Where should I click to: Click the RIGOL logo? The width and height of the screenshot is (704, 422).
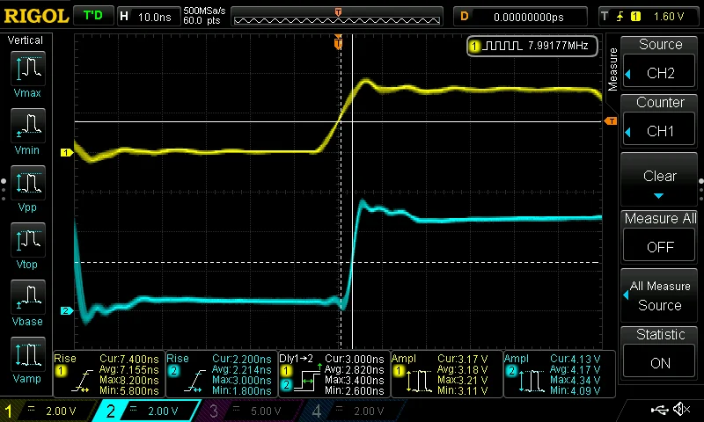point(36,17)
